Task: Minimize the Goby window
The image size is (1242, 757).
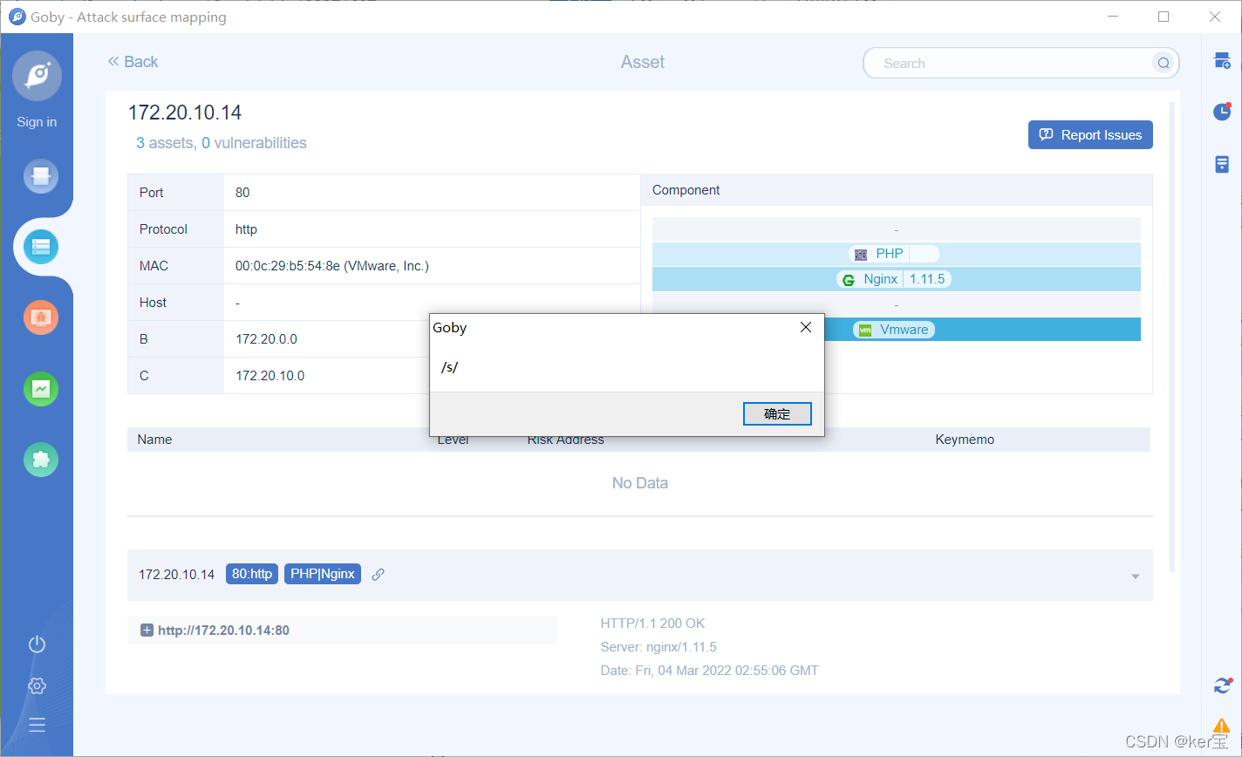Action: 1113,17
